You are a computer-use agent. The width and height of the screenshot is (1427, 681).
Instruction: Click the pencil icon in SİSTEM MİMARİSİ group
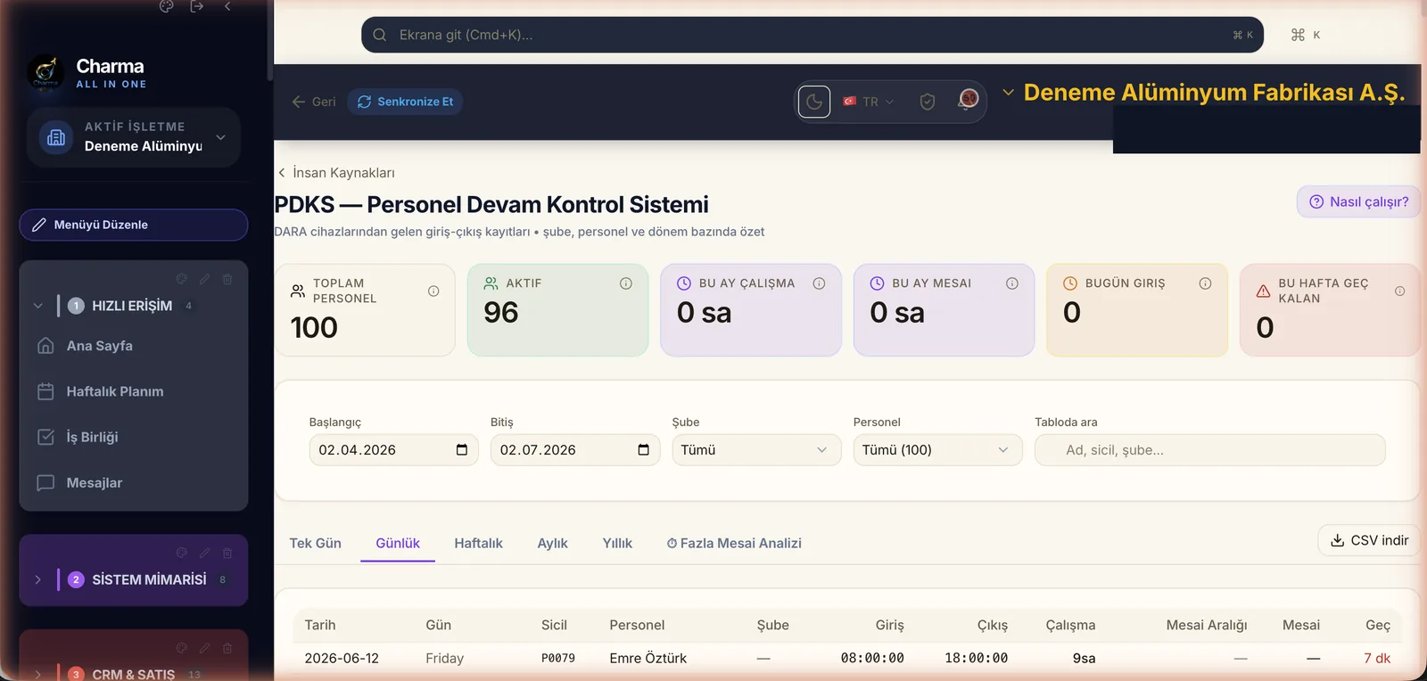point(204,553)
